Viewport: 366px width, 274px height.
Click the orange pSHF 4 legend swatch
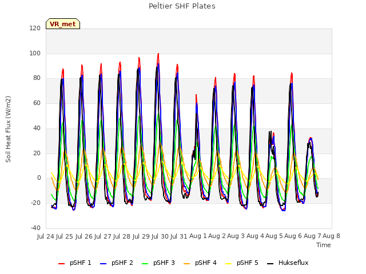click(x=187, y=264)
